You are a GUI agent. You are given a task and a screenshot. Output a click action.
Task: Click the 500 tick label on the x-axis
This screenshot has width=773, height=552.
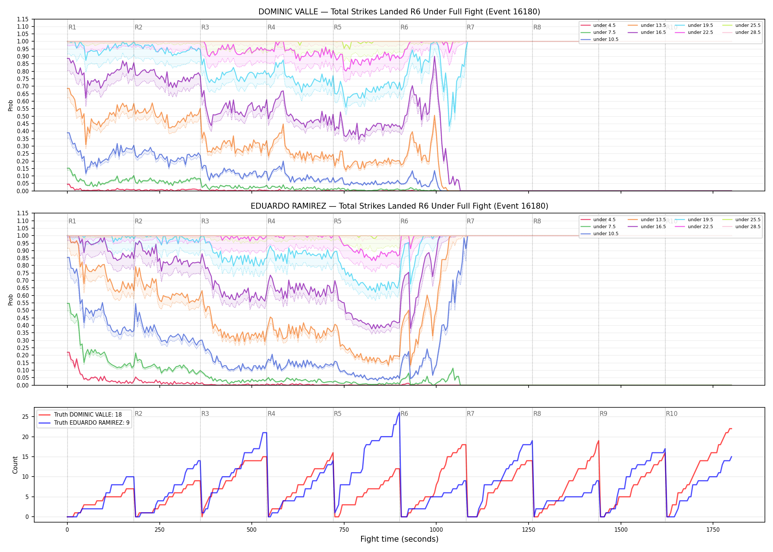tap(252, 530)
